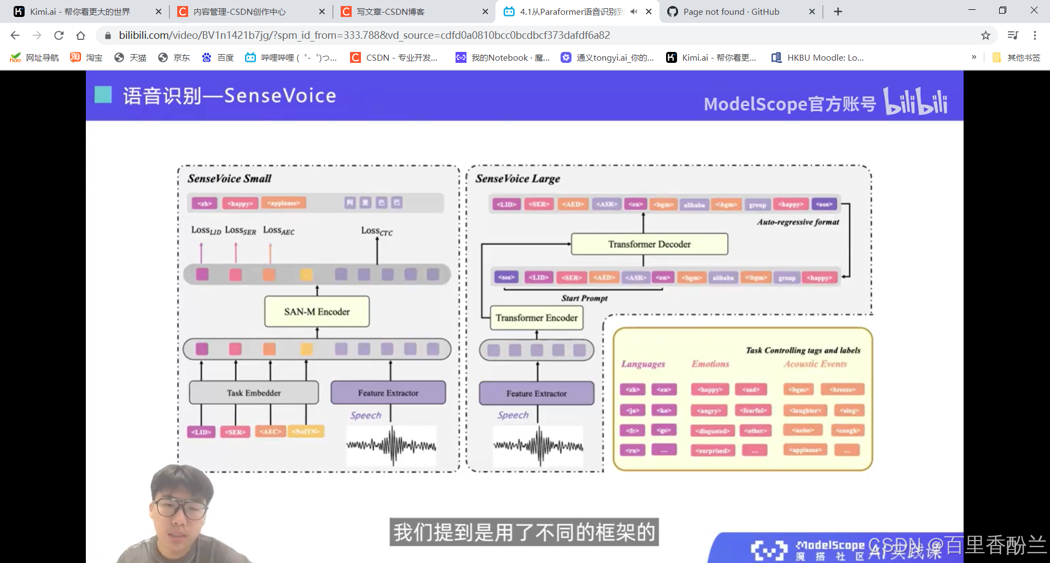Minimize the browser window
The image size is (1050, 563).
tap(972, 10)
